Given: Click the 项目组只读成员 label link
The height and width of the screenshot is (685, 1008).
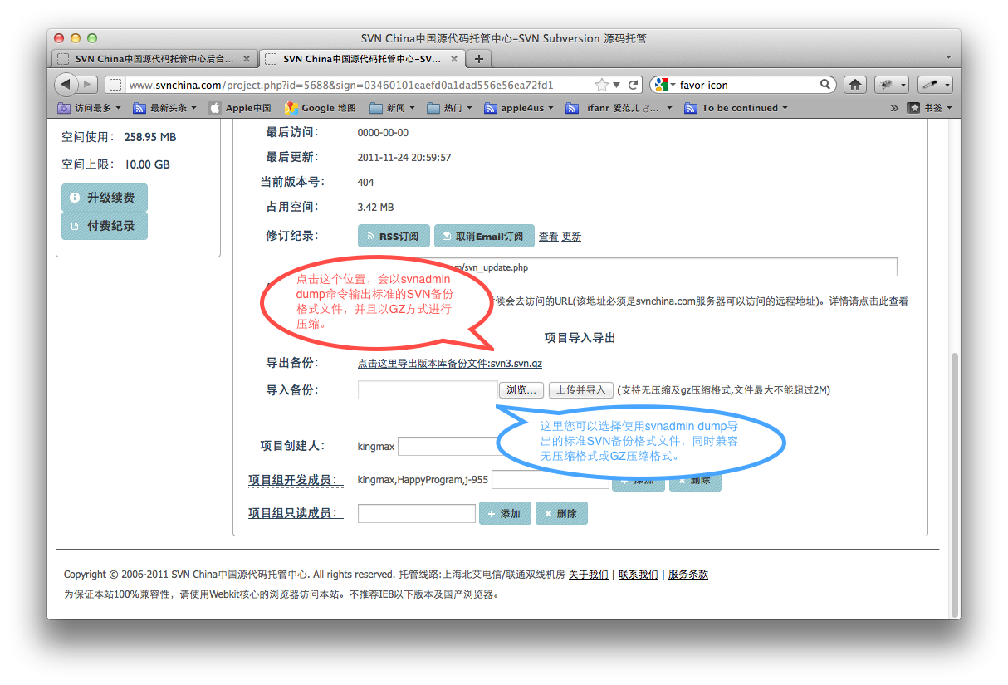Looking at the screenshot, I should [296, 514].
